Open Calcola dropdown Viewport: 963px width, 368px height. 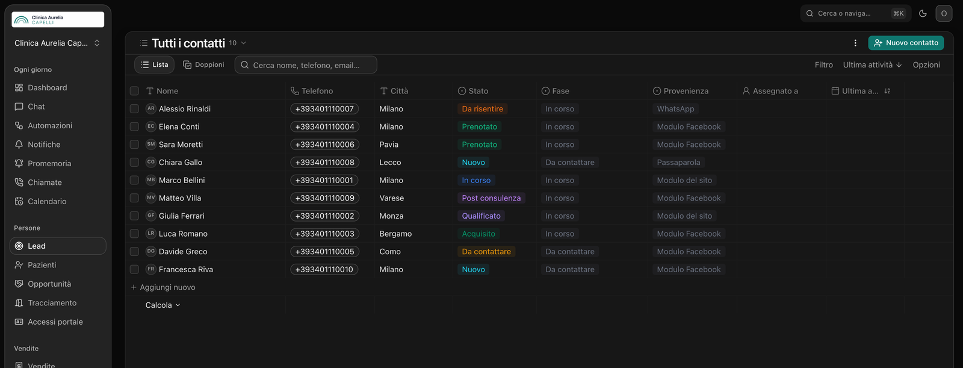[163, 305]
